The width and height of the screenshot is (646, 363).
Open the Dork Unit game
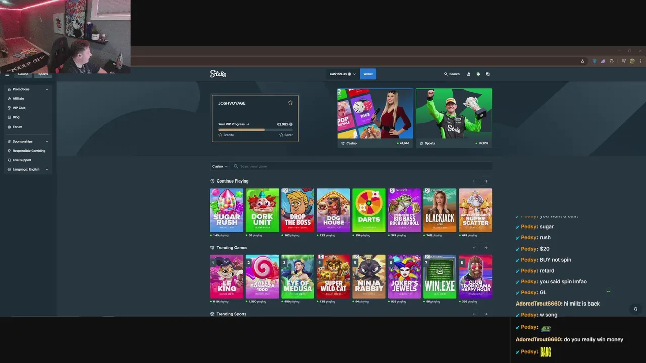pos(262,210)
